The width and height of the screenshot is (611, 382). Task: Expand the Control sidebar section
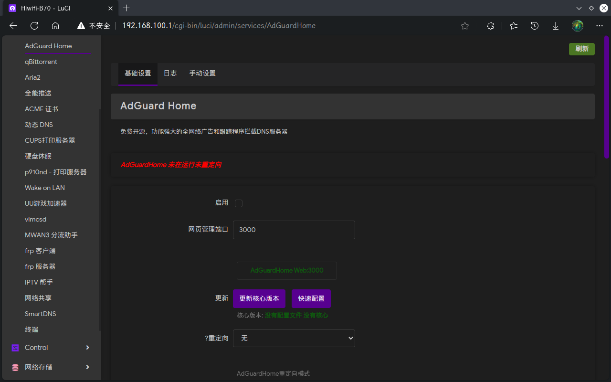click(x=51, y=348)
